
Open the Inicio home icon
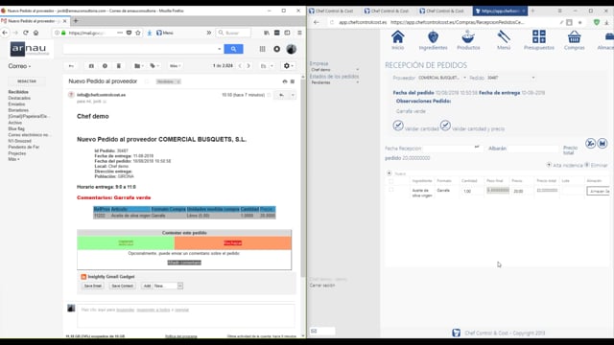(397, 40)
